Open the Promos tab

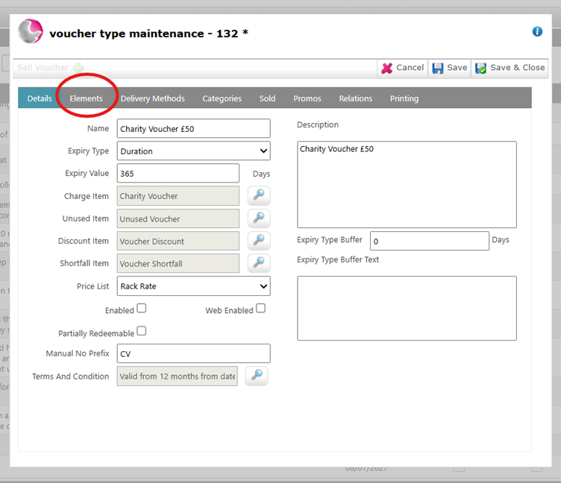[307, 98]
